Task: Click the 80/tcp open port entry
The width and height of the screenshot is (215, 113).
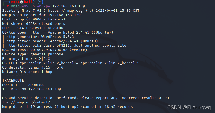Action: click(14, 32)
